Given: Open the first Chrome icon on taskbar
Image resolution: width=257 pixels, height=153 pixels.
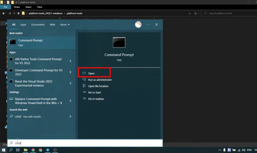Looking at the screenshot, I should pyautogui.click(x=33, y=150).
